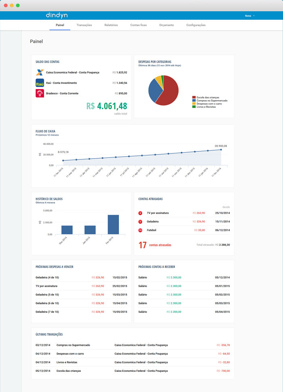283x392 pixels.
Task: Go to the Contas fixas tab
Action: point(139,25)
